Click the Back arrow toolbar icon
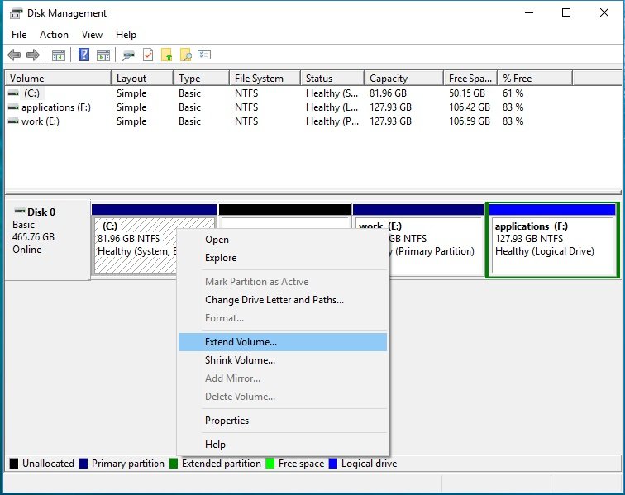The width and height of the screenshot is (625, 495). 14,55
